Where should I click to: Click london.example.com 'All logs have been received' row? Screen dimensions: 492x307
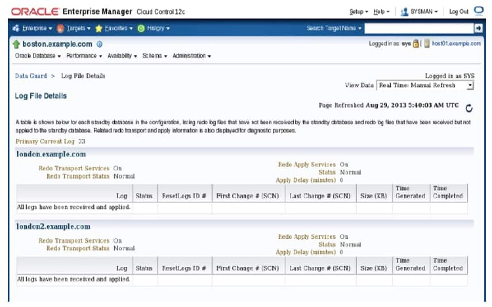coord(242,207)
